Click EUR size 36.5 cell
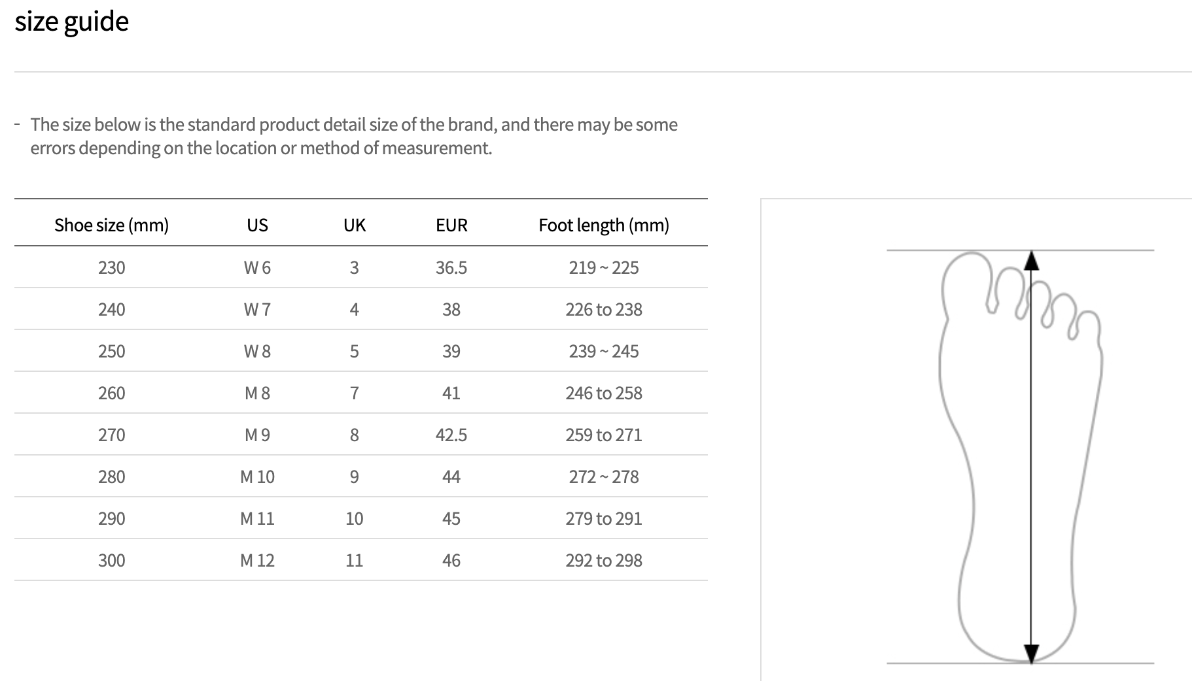 tap(451, 267)
